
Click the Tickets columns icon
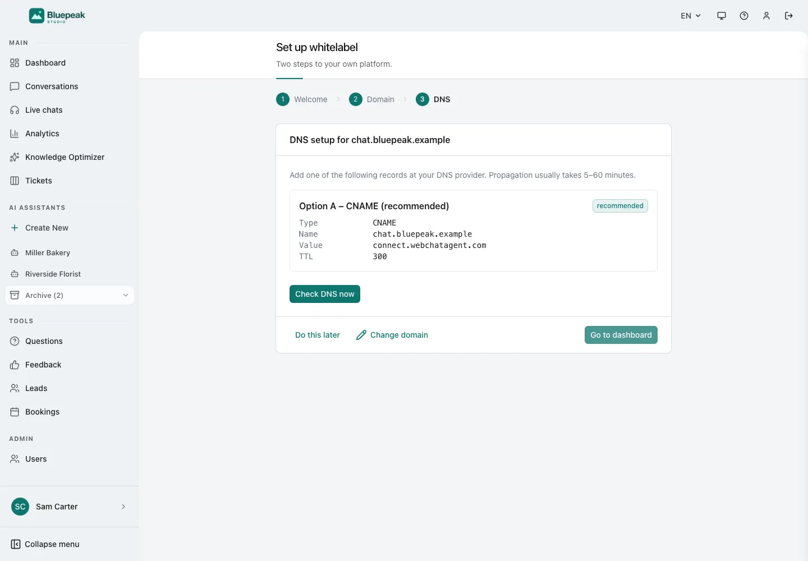tap(15, 181)
